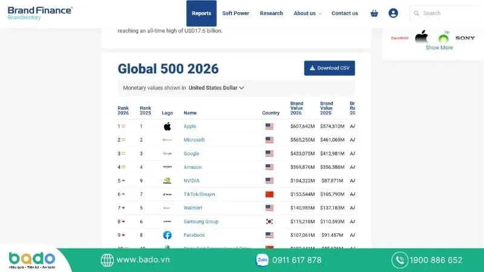
Task: Click Facebook's $91,457M 2025 value
Action: [332, 235]
